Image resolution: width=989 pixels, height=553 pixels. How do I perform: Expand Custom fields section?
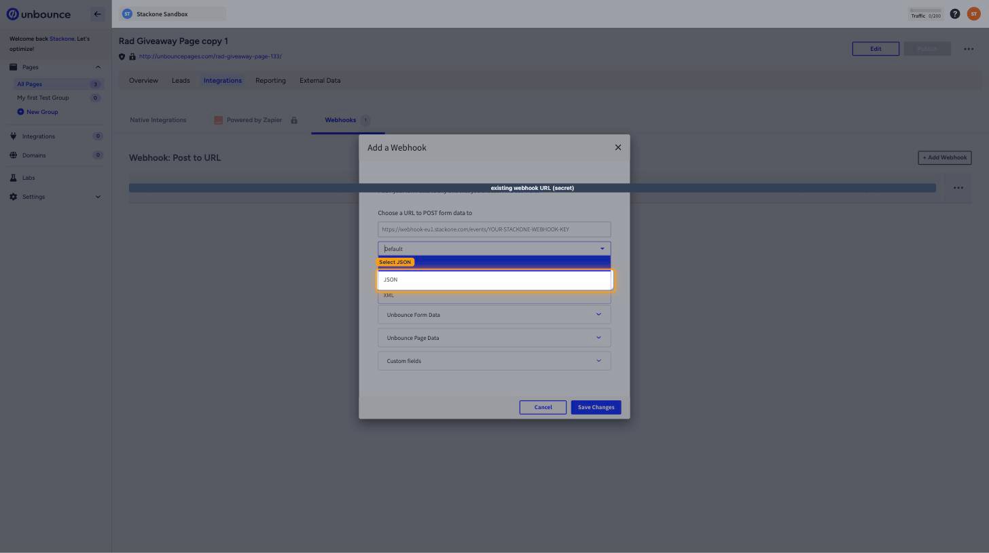[494, 361]
